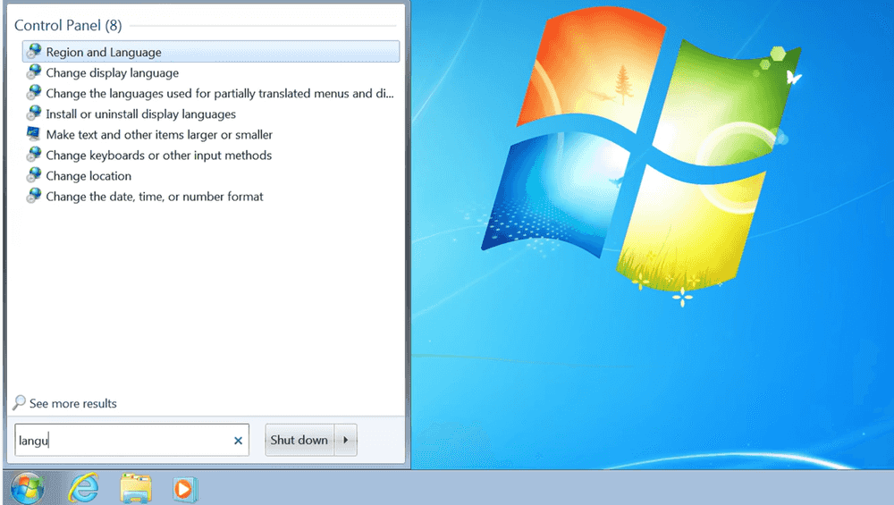This screenshot has width=894, height=505.
Task: Open See more results link
Action: 72,403
